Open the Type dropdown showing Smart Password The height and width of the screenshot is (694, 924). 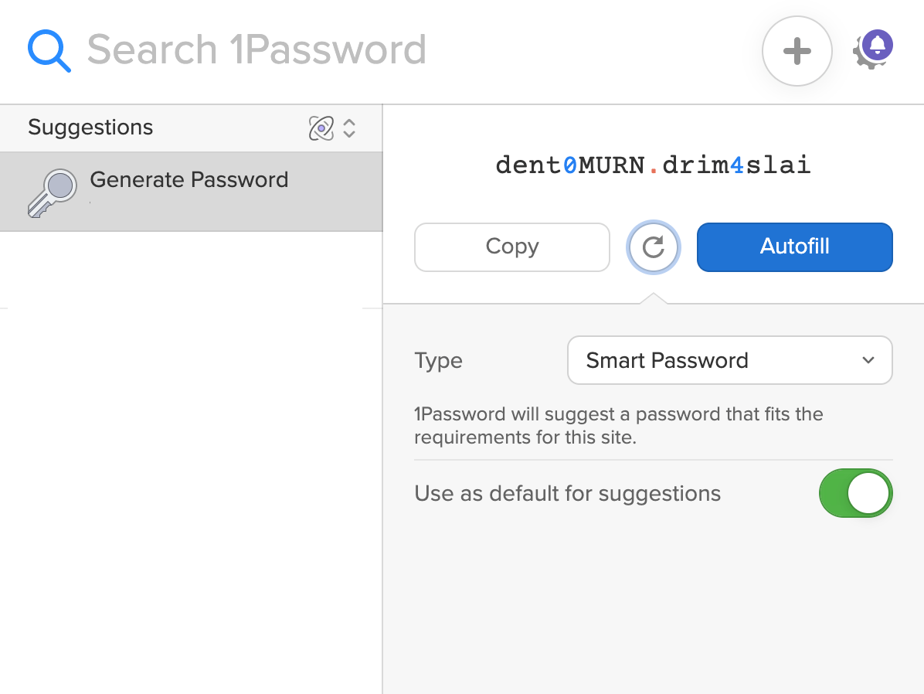pyautogui.click(x=729, y=360)
